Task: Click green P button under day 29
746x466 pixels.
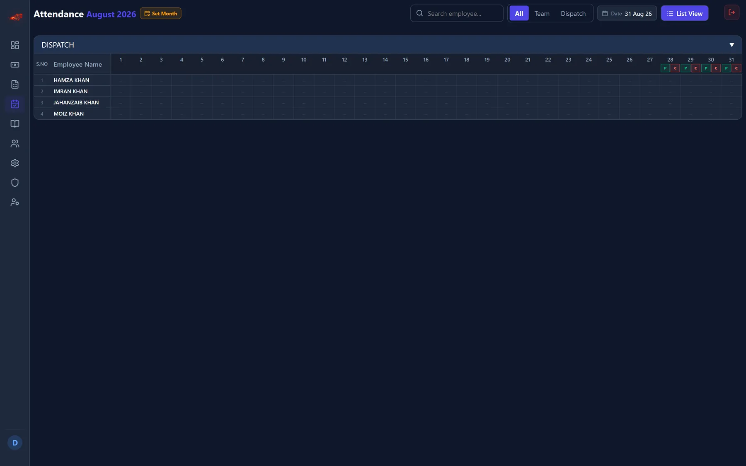Action: pyautogui.click(x=685, y=68)
